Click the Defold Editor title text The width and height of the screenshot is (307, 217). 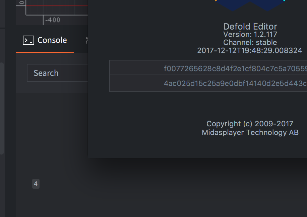(250, 27)
